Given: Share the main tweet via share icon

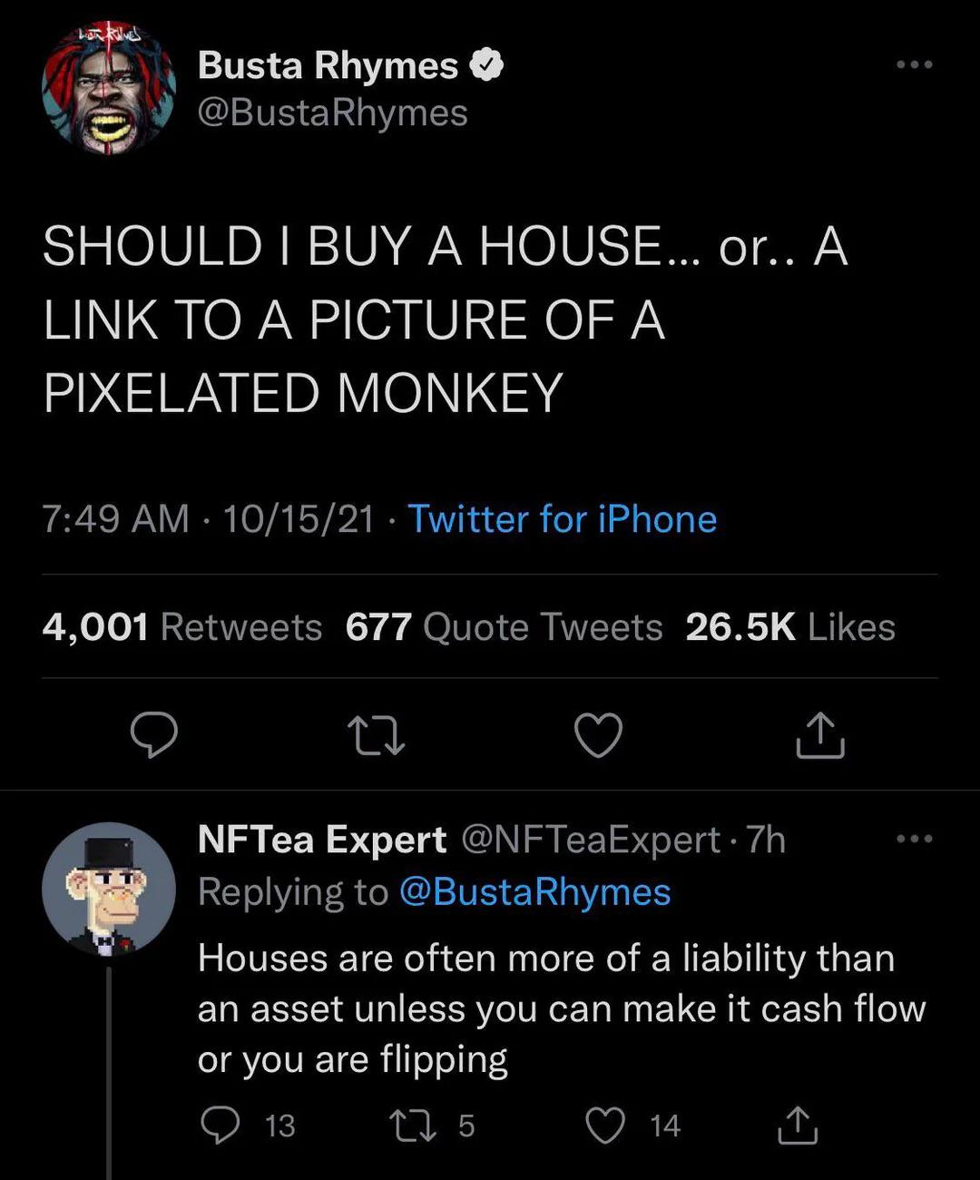Looking at the screenshot, I should [x=820, y=735].
